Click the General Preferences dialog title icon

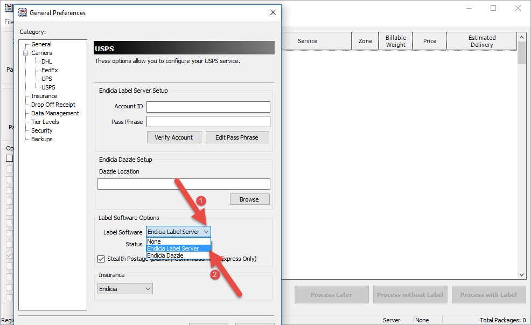23,12
